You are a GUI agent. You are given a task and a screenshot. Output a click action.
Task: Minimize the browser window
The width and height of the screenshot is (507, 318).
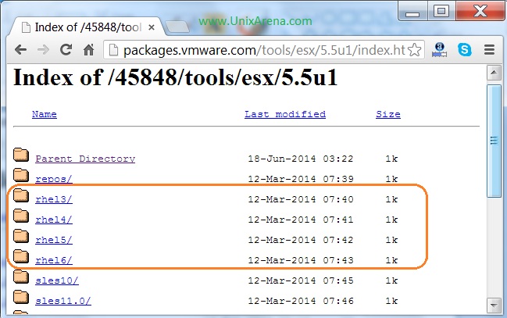coord(412,11)
